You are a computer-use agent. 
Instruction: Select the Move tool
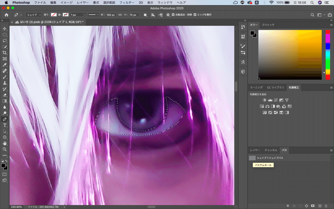(x=5, y=29)
